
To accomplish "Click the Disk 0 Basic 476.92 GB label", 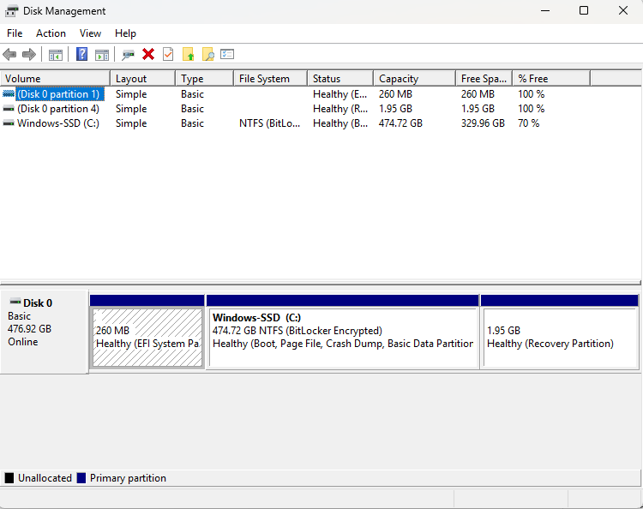I will tap(44, 332).
